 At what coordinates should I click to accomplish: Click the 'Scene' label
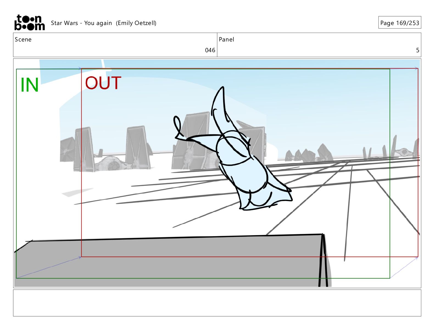(23, 40)
